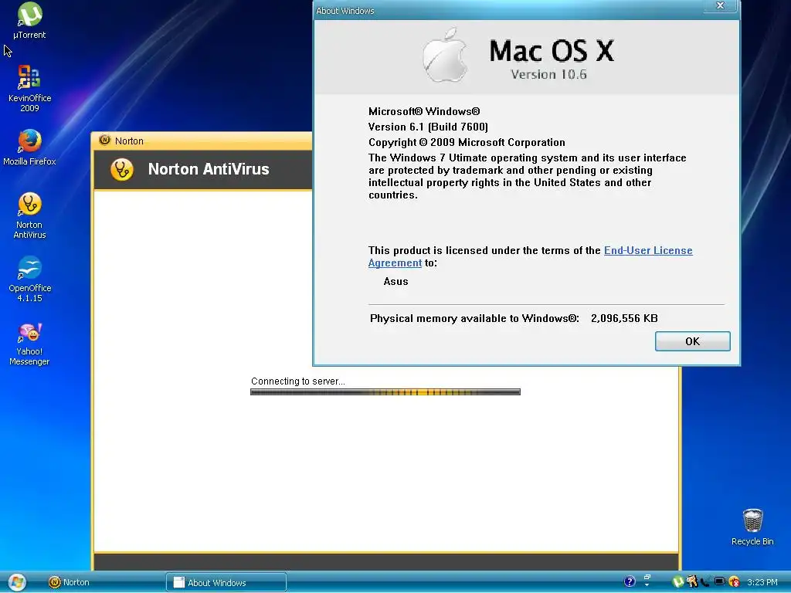Click 'Connecting to server...' status text
The height and width of the screenshot is (593, 791).
click(297, 381)
